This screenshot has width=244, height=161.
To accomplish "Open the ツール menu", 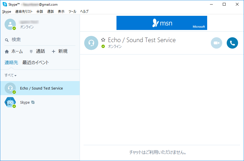I will click(x=72, y=12).
